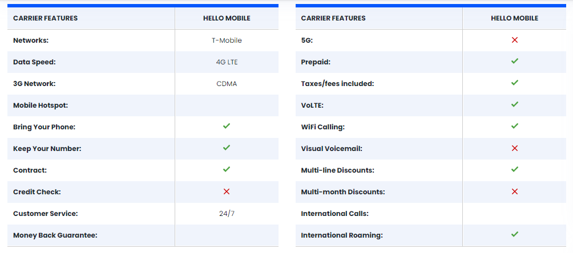
Task: Click the red X icon next to 5G
Action: [515, 40]
